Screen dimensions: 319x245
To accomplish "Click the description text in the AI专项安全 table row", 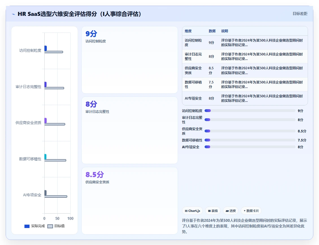I will tap(262, 98).
